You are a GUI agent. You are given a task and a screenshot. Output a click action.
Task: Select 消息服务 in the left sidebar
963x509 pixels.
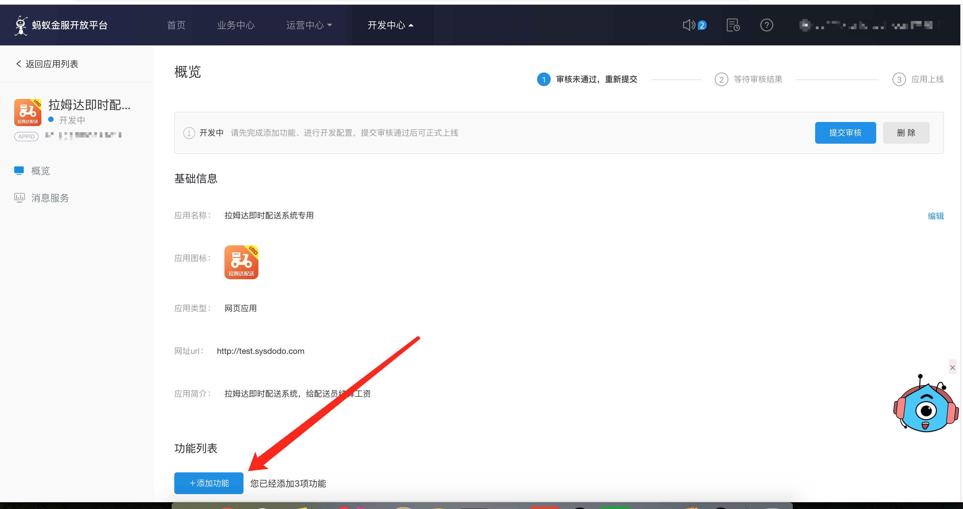(x=50, y=198)
